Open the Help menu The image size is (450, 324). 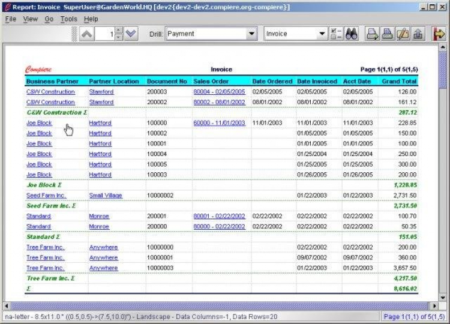[x=91, y=19]
